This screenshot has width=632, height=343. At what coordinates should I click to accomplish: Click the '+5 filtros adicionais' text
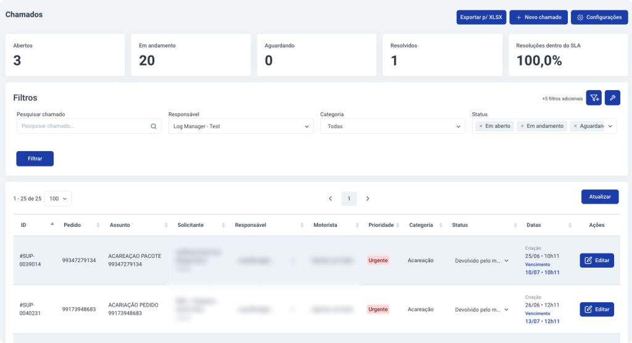(x=562, y=99)
